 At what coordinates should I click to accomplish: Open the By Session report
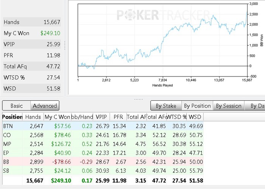[229, 106]
